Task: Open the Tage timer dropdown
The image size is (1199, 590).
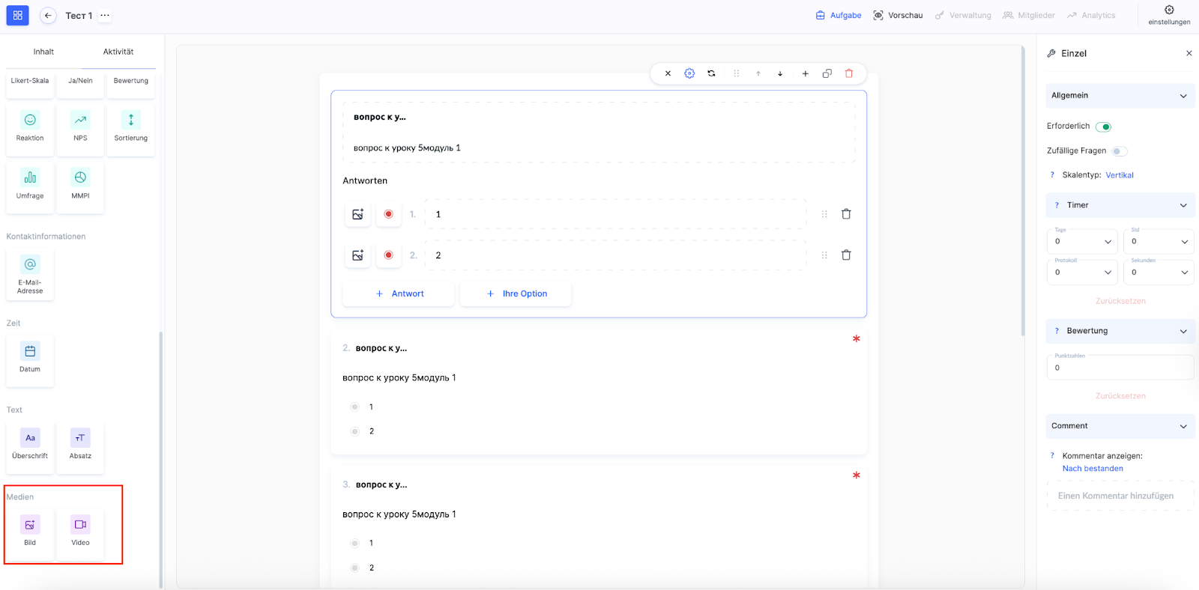Action: [x=1082, y=242]
